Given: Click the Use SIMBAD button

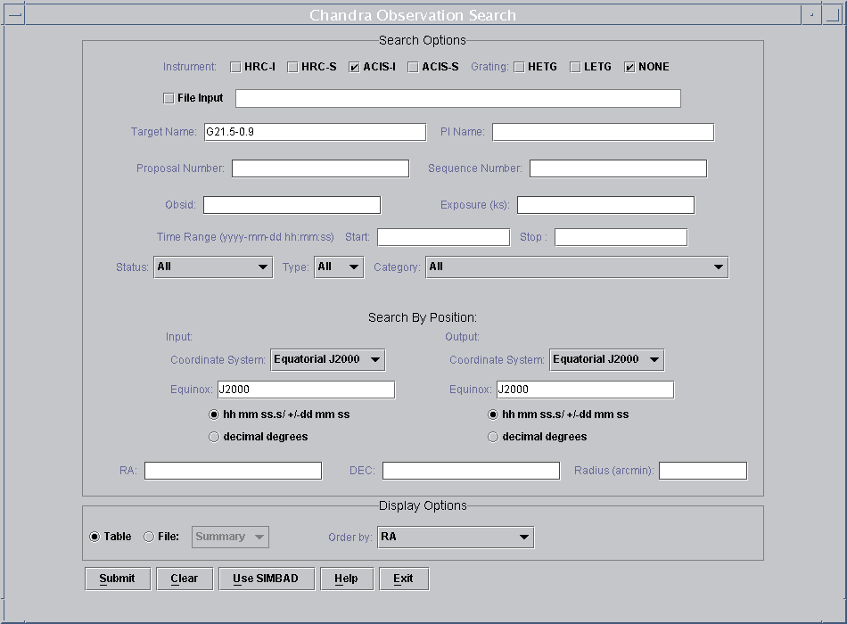Looking at the screenshot, I should tap(267, 579).
